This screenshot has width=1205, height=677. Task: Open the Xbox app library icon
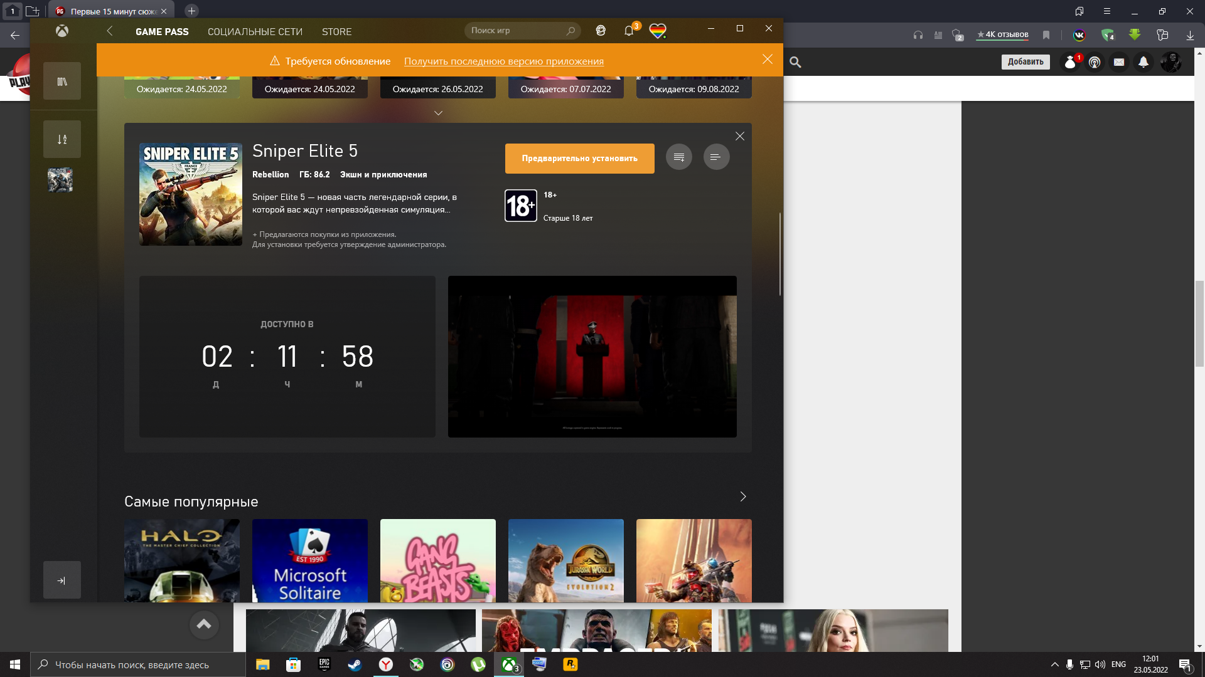[62, 81]
